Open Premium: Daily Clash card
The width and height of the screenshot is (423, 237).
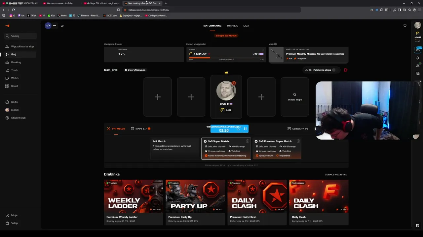tap(257, 202)
